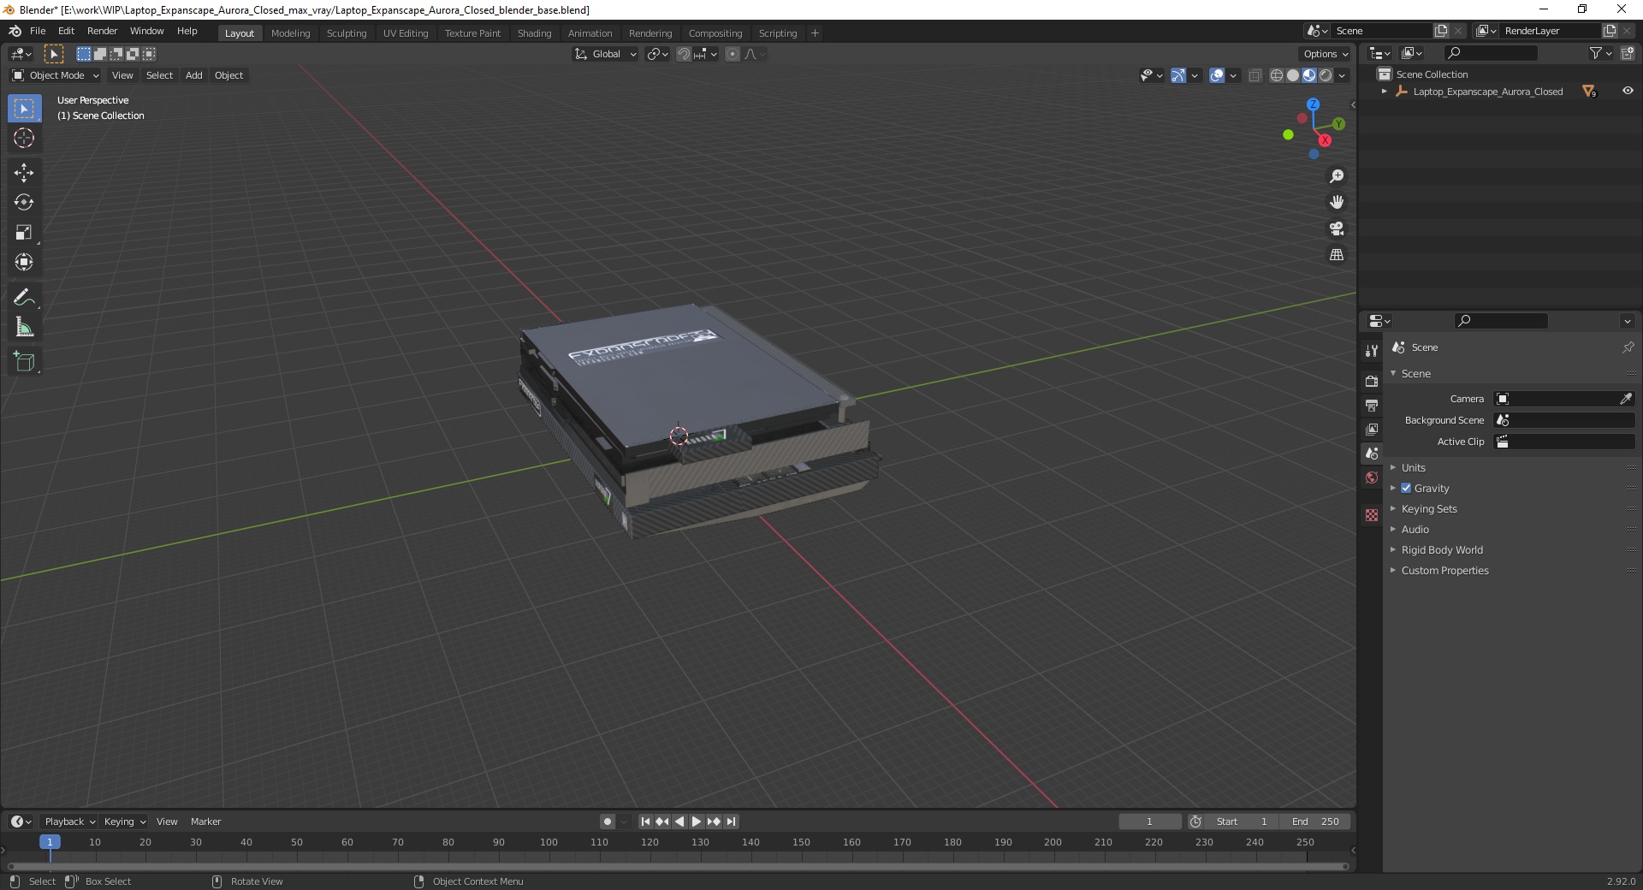Select the Measure tool

click(24, 328)
